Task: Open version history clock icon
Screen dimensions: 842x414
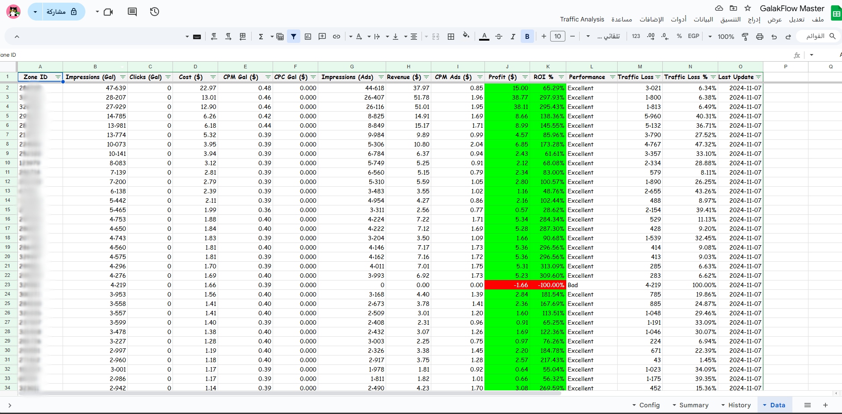Action: 155,12
